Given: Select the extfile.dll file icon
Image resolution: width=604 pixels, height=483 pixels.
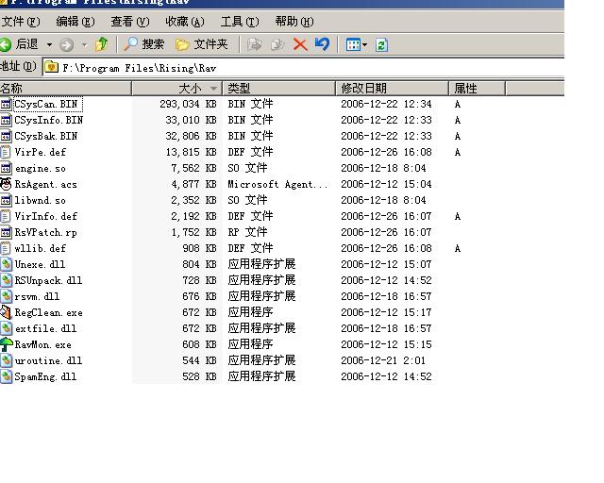Looking at the screenshot, I should tap(6, 328).
